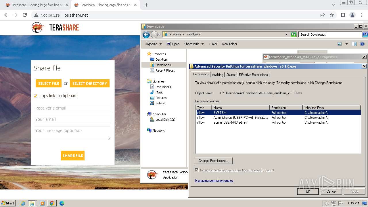This screenshot has height=207, width=368.
Task: Toggle include inheritable permissions checkbox
Action: pos(197,170)
